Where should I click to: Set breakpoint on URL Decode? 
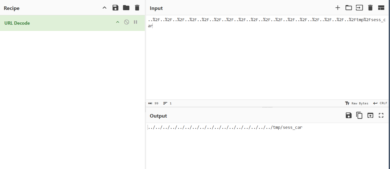(136, 22)
